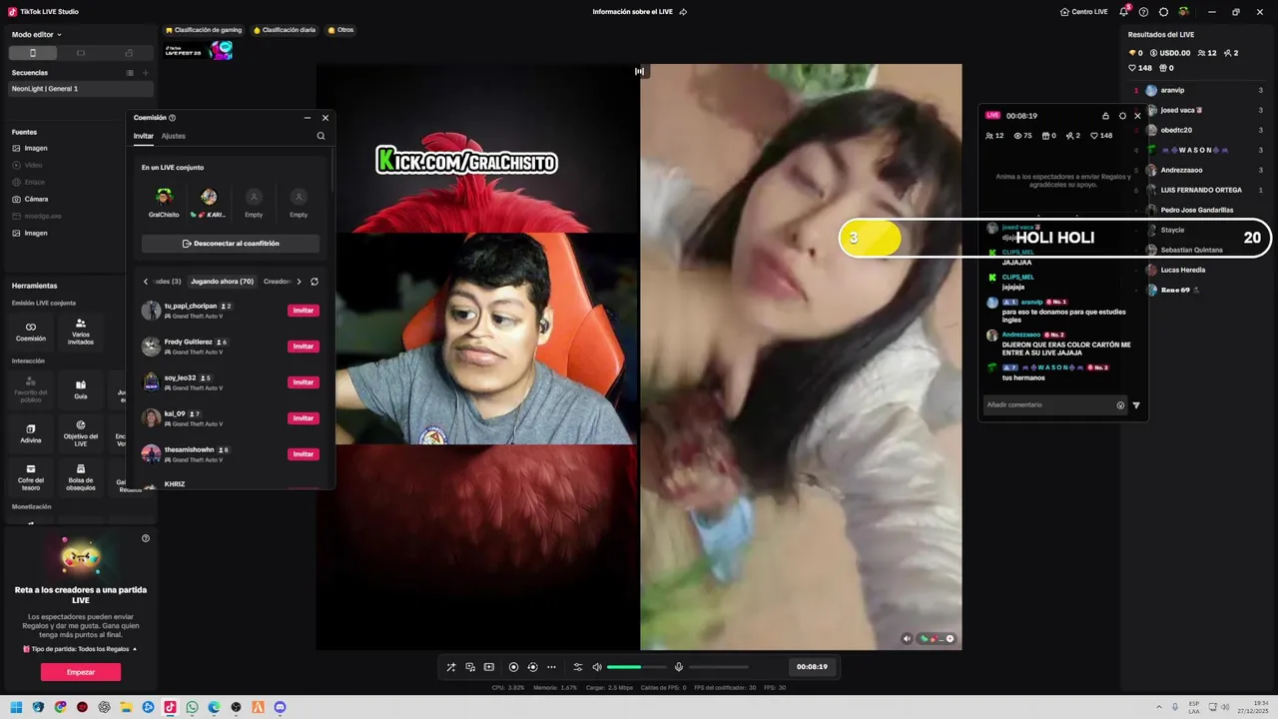1278x719 pixels.
Task: Open the Varios invitados tool
Action: [81, 332]
